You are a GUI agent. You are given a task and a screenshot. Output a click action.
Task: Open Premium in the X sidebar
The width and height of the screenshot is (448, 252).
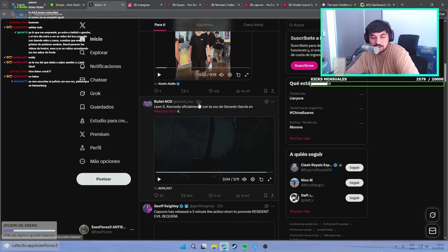tap(94, 134)
